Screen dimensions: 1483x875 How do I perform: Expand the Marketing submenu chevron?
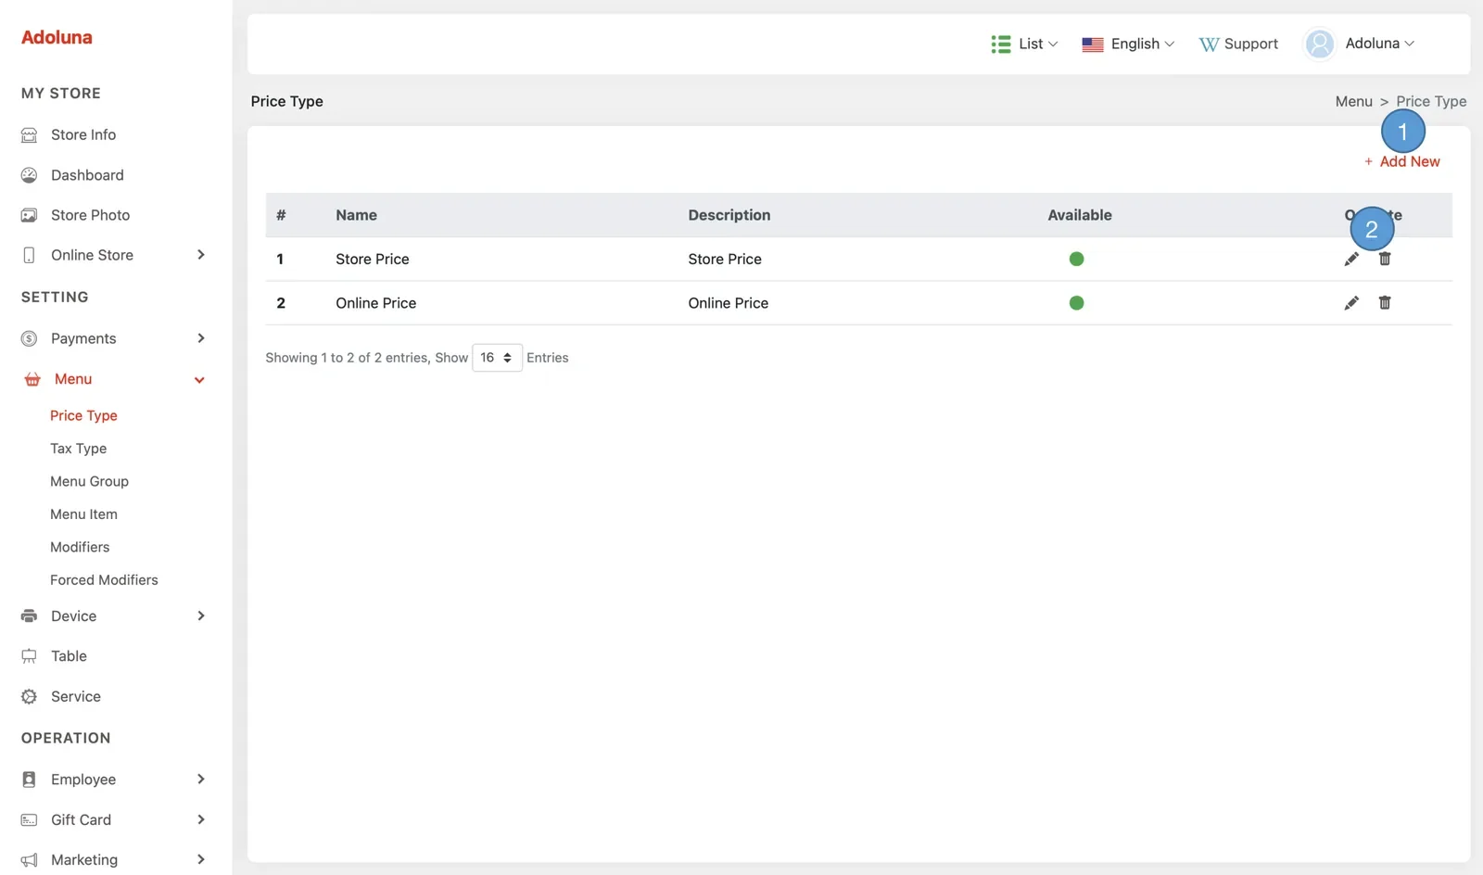201,860
